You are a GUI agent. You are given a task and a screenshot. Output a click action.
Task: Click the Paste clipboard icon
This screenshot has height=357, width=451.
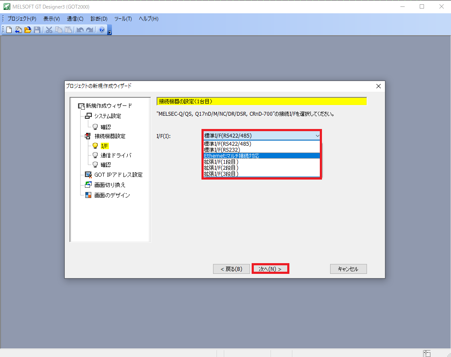(68, 30)
